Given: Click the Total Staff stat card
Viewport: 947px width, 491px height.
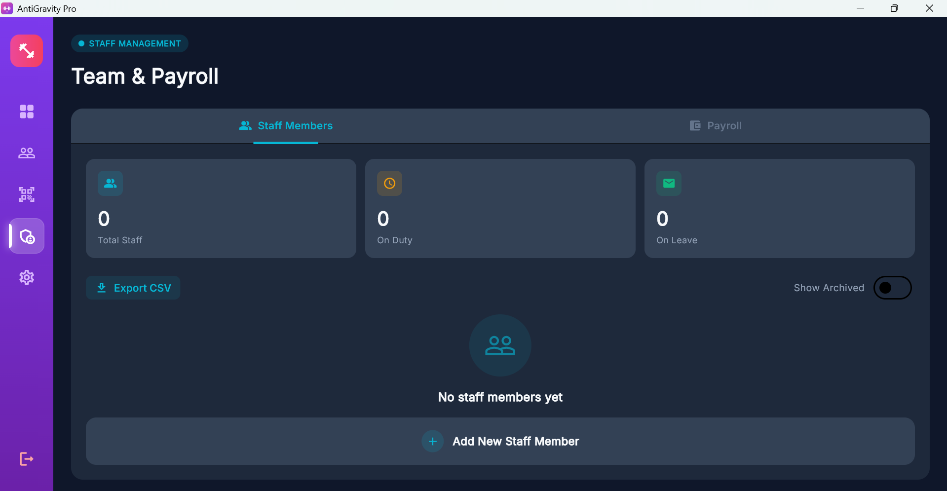Looking at the screenshot, I should pos(221,208).
